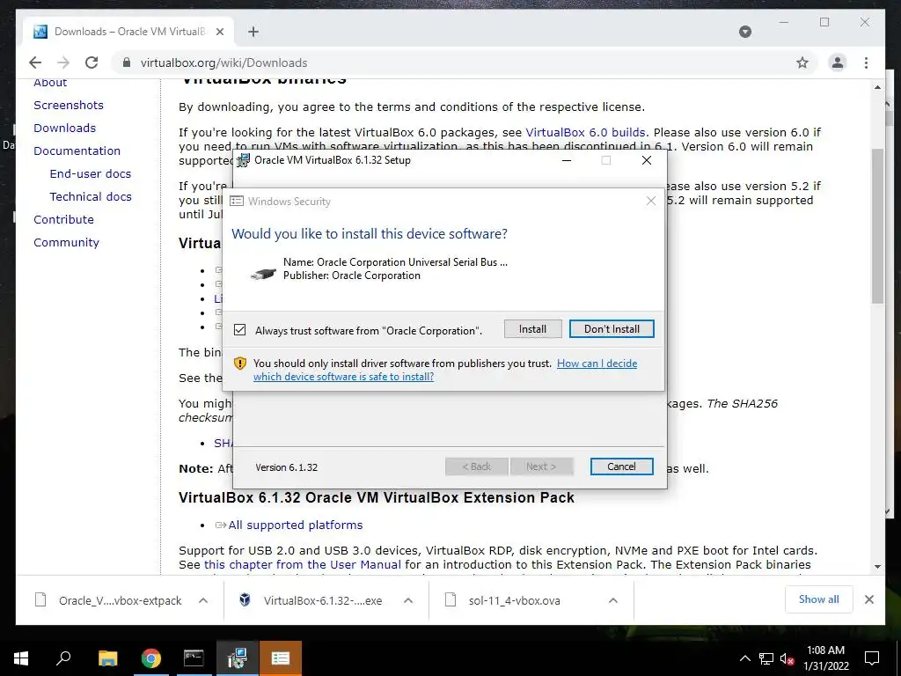Click the network tray icon

(x=766, y=658)
